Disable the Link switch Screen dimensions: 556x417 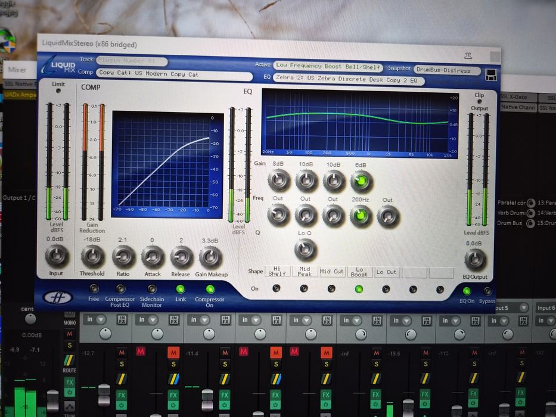(x=180, y=289)
